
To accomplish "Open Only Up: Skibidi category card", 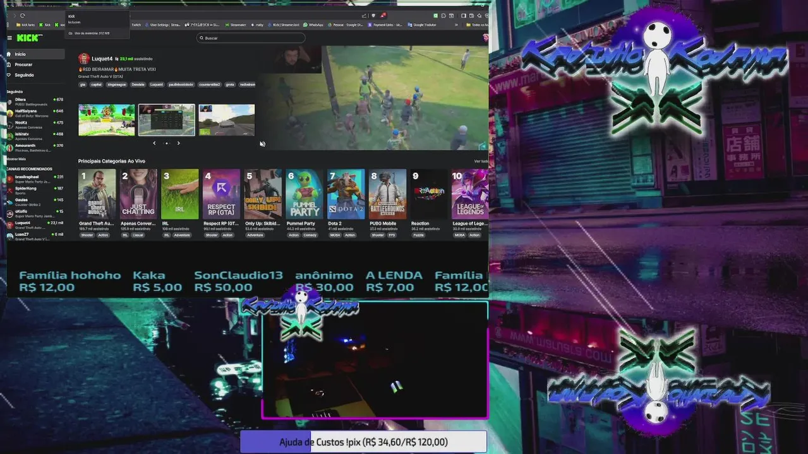I will (263, 194).
